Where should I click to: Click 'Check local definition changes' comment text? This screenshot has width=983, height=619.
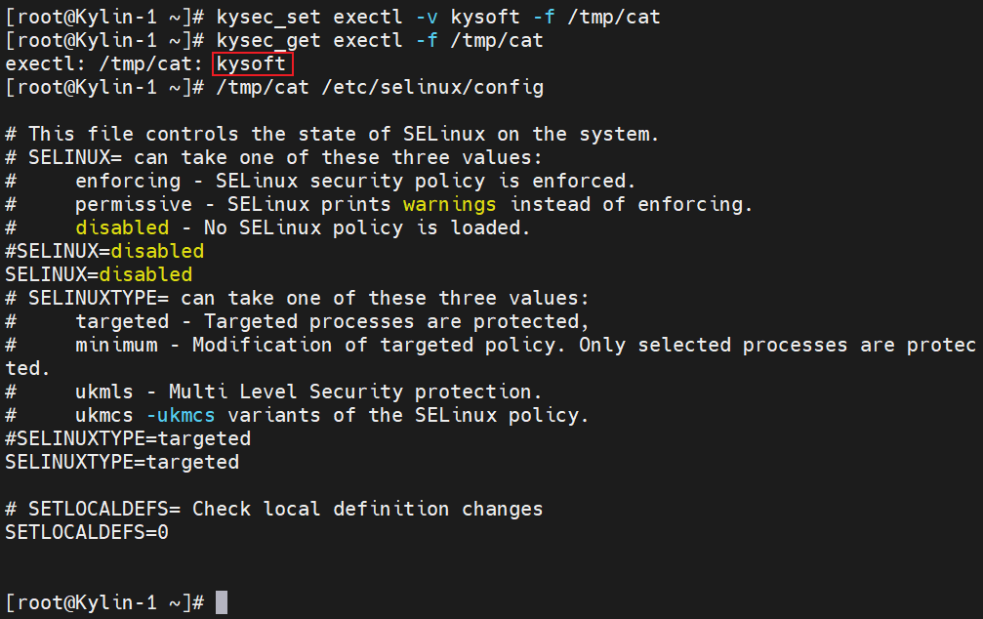(367, 509)
